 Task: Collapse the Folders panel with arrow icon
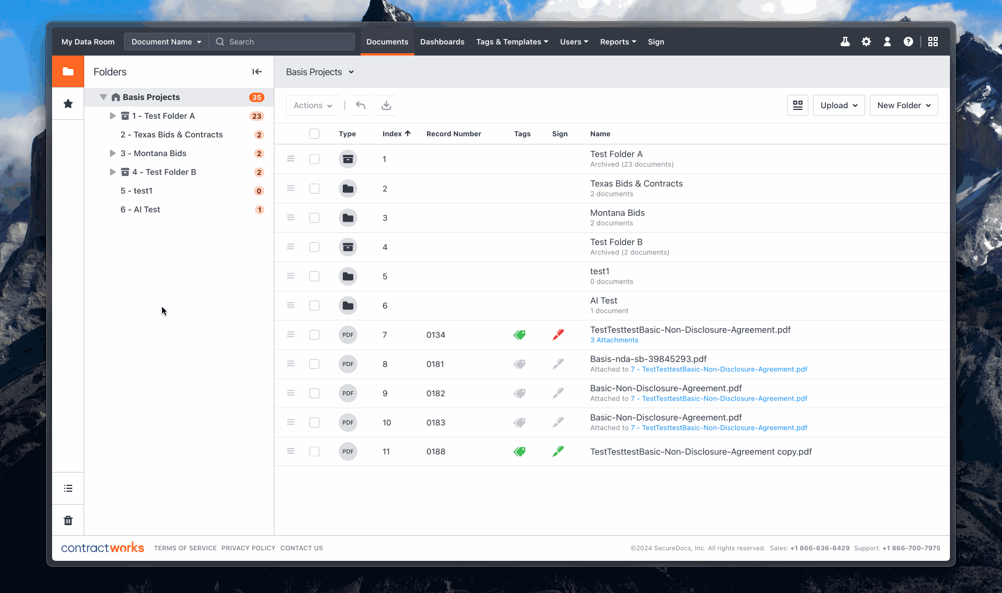[257, 71]
